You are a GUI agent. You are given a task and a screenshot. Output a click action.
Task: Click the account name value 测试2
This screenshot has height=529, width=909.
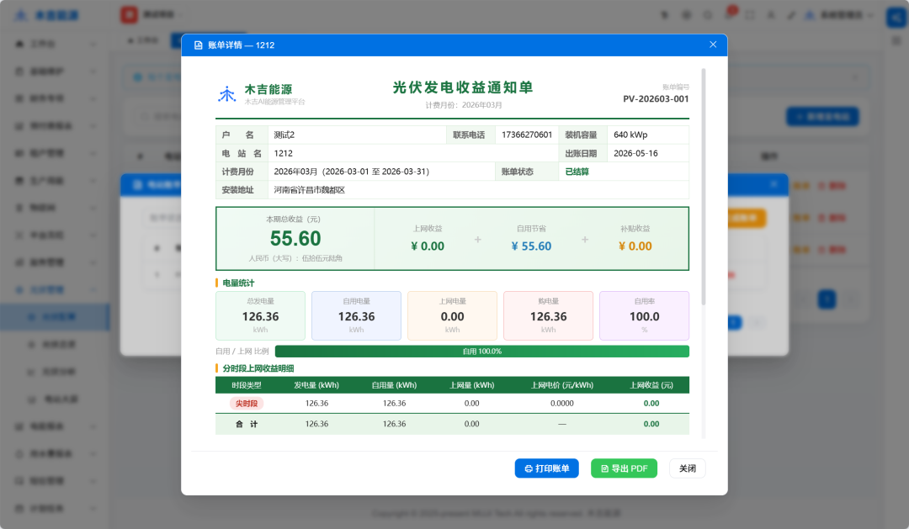[284, 135]
